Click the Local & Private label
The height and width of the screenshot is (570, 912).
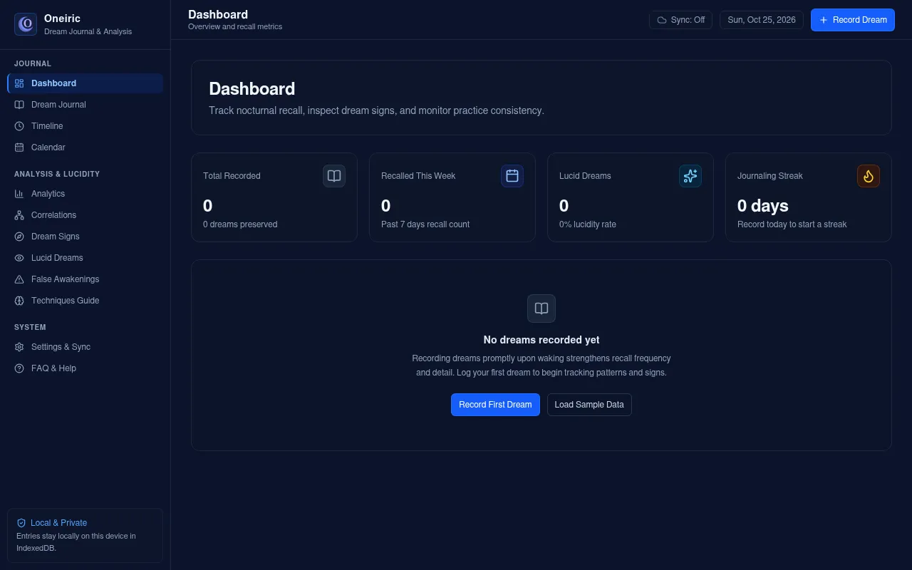pyautogui.click(x=58, y=523)
